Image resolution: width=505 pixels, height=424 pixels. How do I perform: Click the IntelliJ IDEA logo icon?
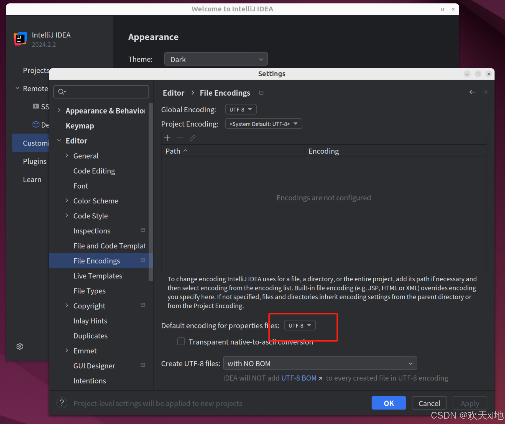tap(20, 39)
